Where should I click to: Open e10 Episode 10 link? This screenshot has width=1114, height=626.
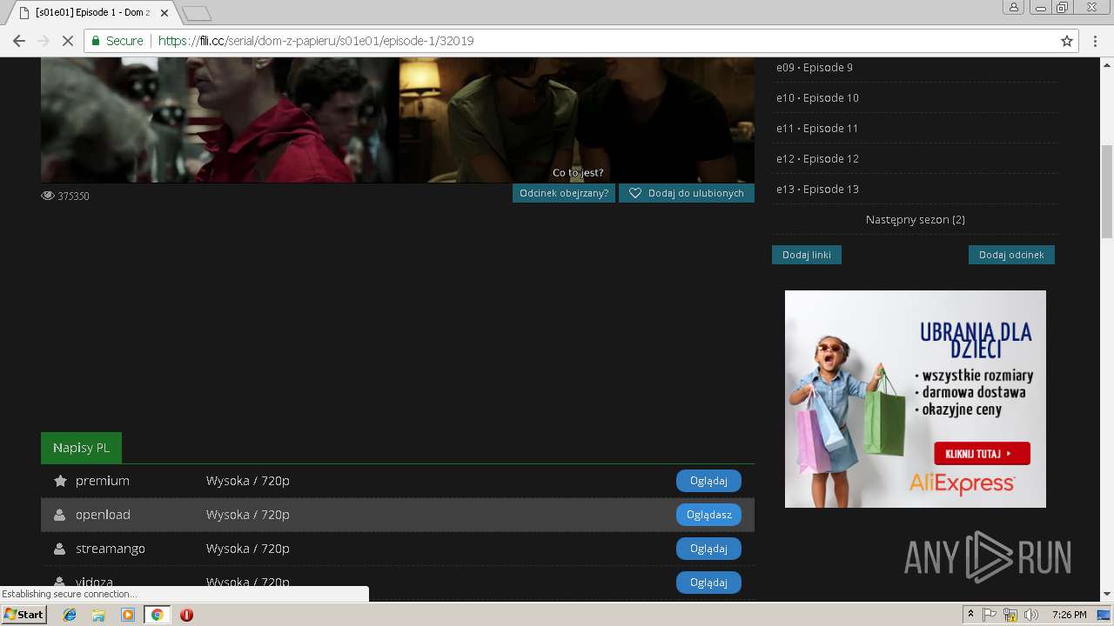[817, 98]
